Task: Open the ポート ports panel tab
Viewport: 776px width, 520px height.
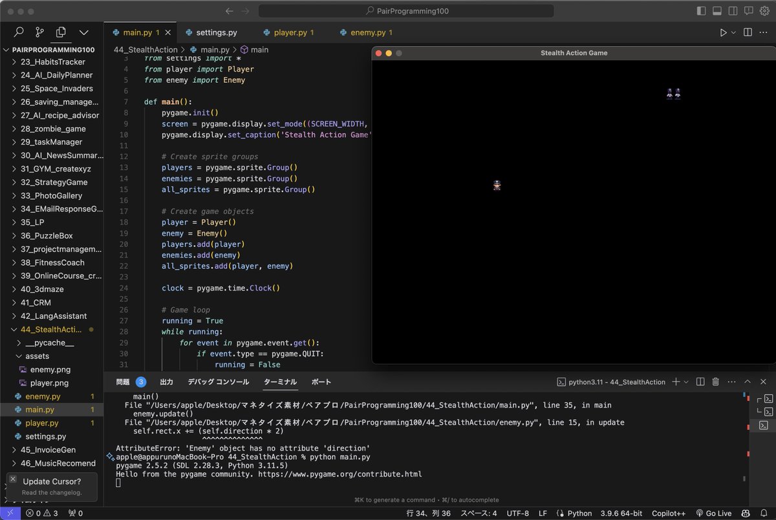Action: 321,382
